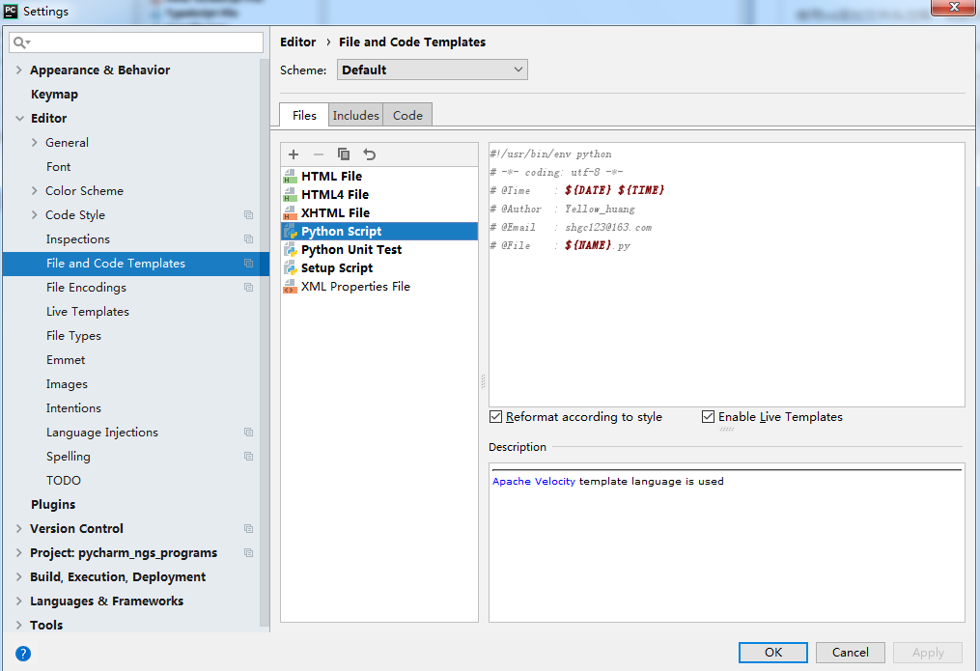Click project-level icon beside Version Control
Viewport: 980px width, 671px height.
(x=249, y=528)
